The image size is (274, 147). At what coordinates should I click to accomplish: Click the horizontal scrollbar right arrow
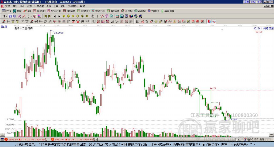(x=239, y=139)
